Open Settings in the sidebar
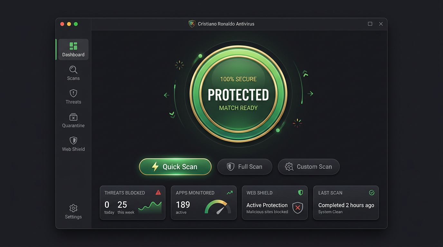The image size is (443, 247). coord(73,212)
